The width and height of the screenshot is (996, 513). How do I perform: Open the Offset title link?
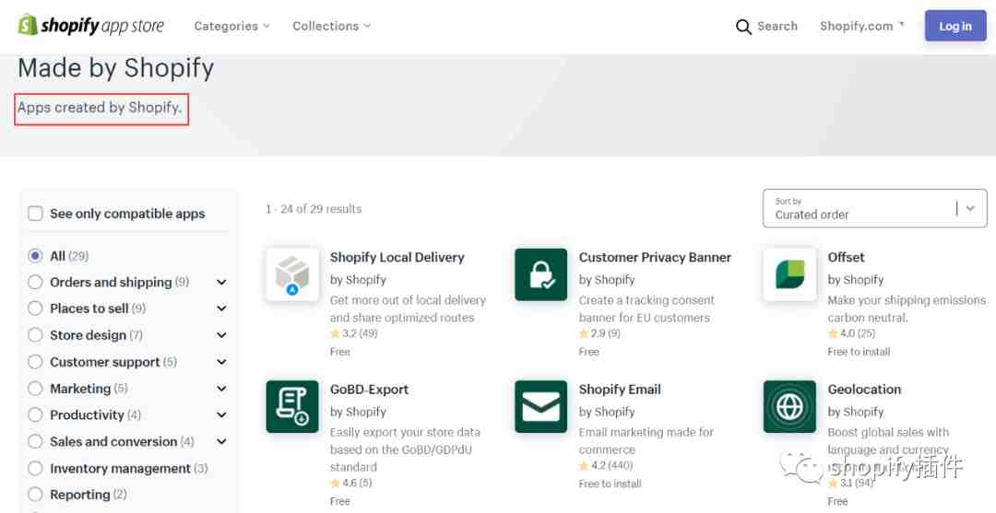point(846,258)
